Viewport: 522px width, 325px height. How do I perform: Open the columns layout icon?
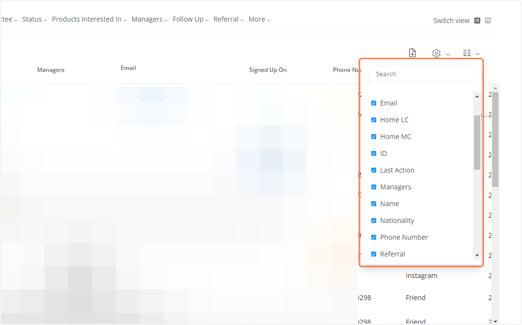point(467,53)
